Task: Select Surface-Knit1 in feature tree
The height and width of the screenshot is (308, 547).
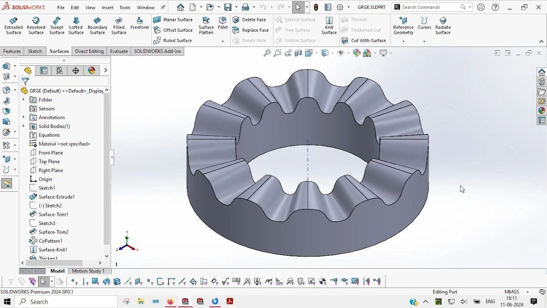Action: (53, 250)
